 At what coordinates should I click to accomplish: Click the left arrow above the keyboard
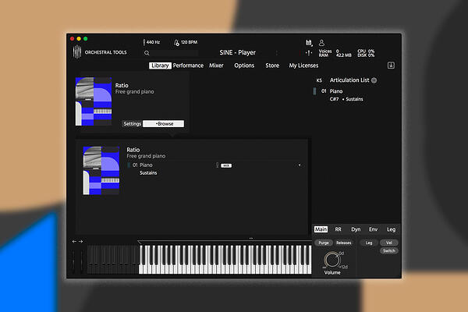(74, 241)
